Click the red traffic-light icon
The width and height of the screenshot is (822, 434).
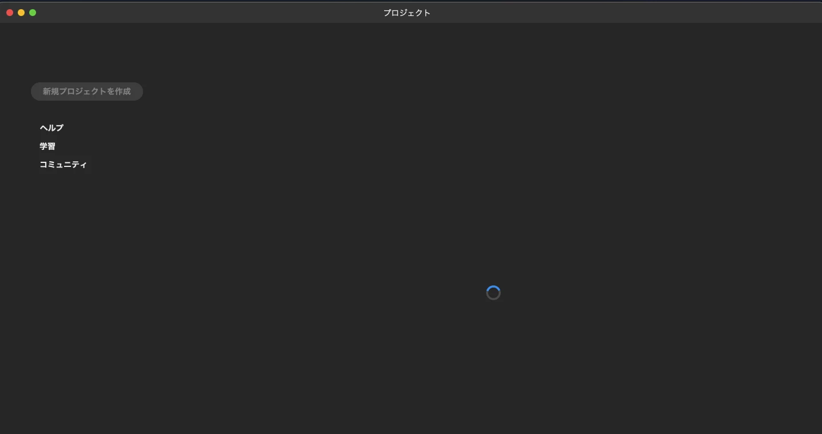click(10, 13)
